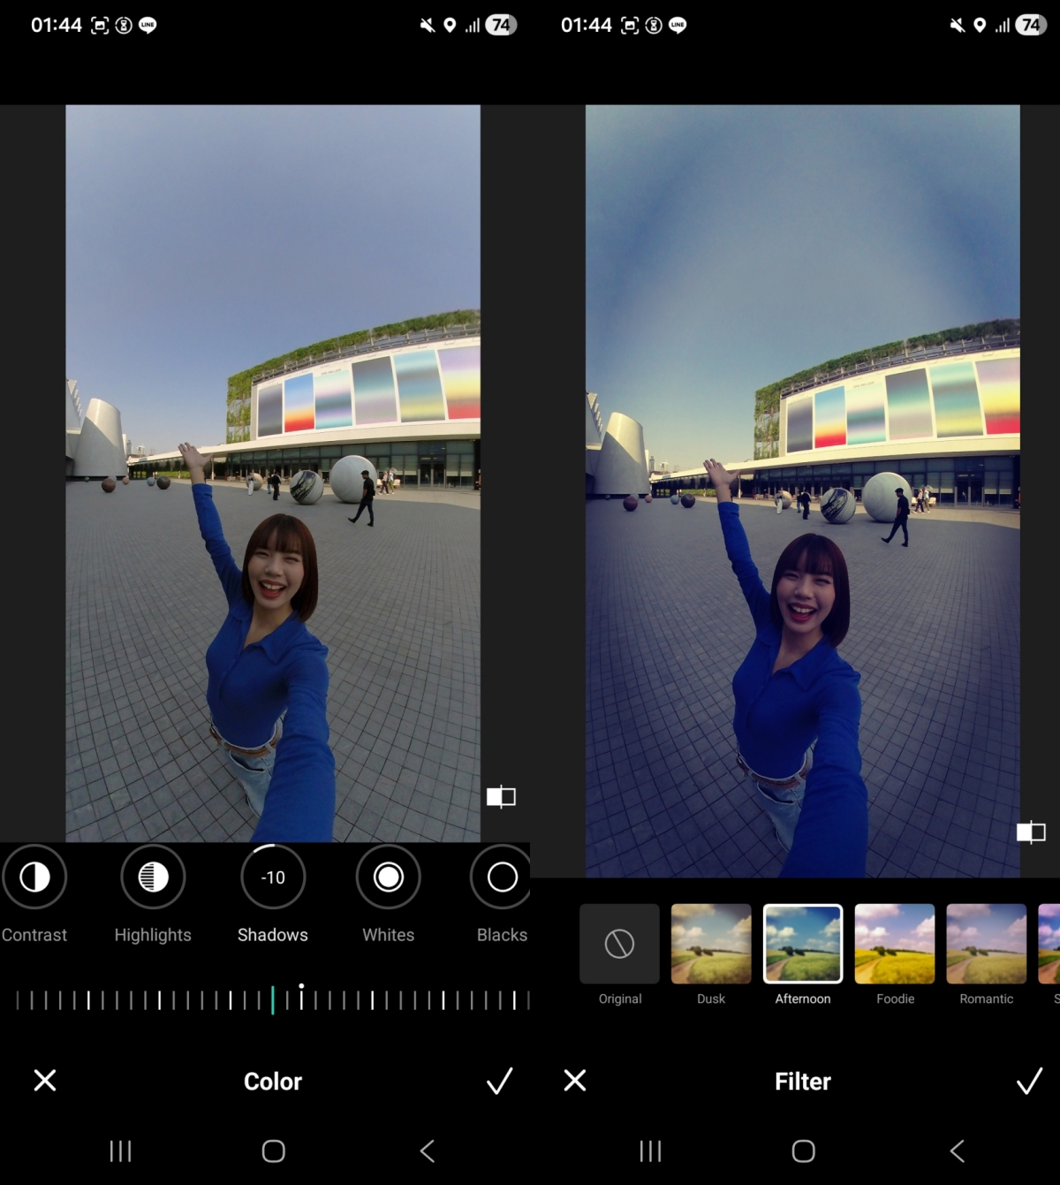Select the Afternoon filter thumbnail
1060x1185 pixels.
(x=803, y=944)
